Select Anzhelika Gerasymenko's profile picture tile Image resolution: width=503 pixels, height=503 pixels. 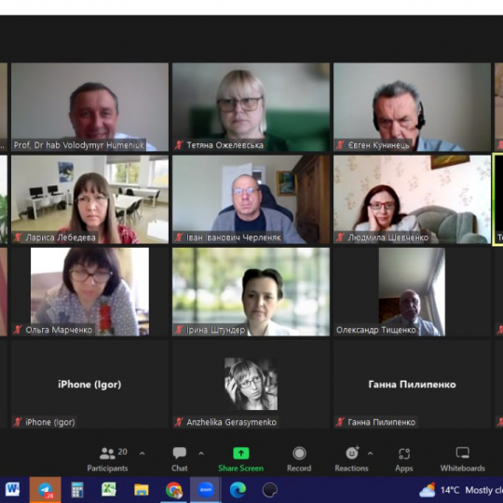click(251, 384)
